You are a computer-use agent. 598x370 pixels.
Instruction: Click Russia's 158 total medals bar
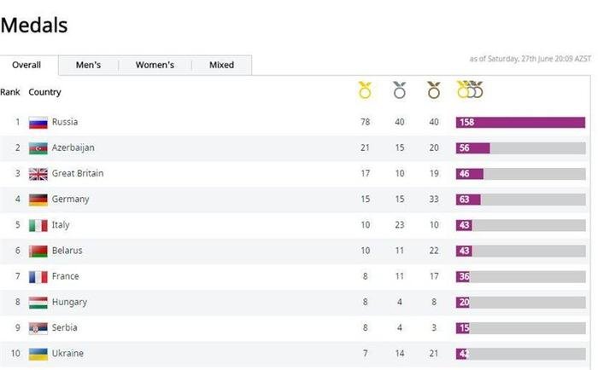tap(520, 123)
